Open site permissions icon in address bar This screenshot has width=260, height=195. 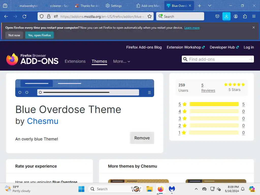tap(56, 16)
